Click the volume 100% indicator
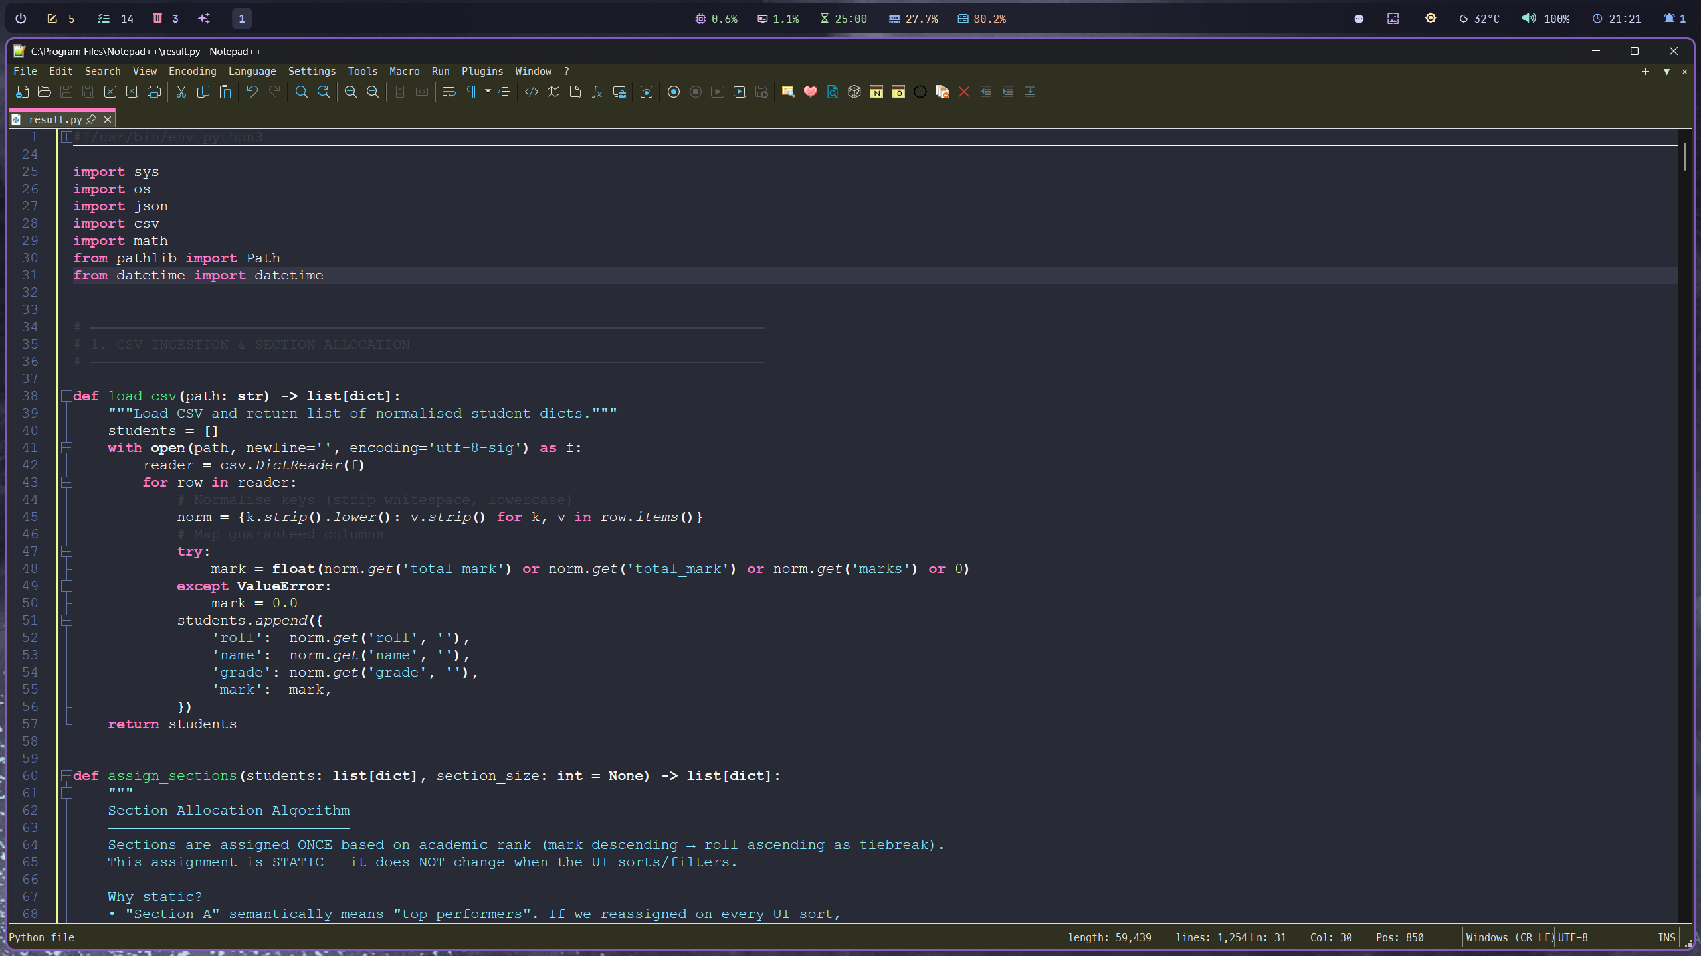This screenshot has height=956, width=1701. tap(1546, 19)
